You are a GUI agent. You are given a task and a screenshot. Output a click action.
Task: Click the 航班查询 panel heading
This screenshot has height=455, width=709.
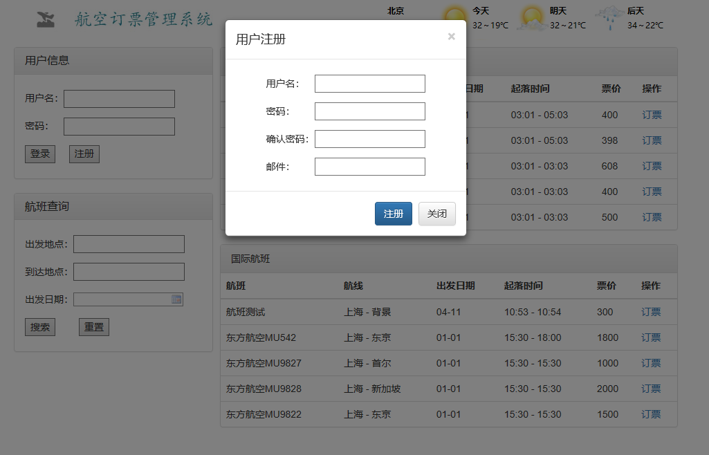47,207
